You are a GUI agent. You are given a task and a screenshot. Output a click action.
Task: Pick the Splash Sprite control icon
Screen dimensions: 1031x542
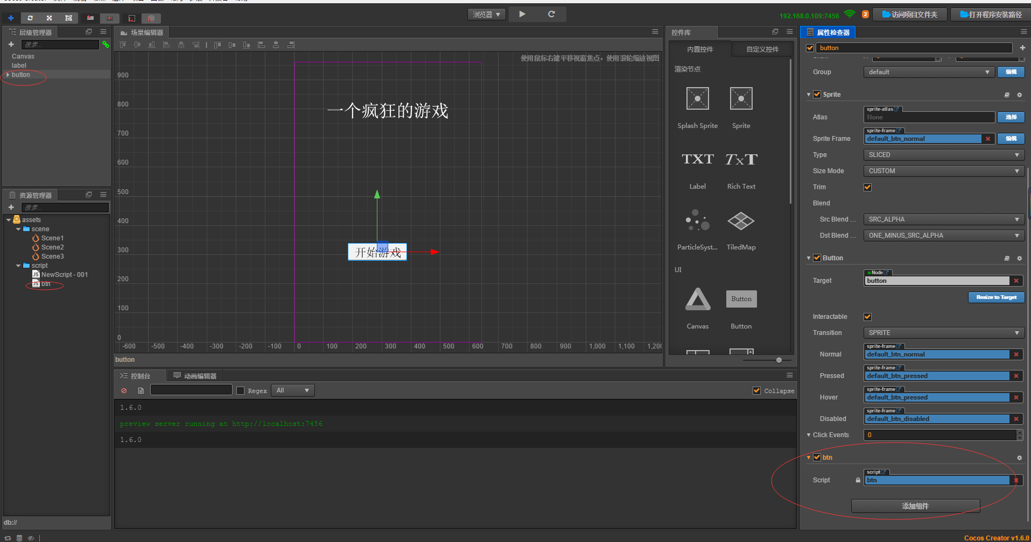(x=698, y=98)
